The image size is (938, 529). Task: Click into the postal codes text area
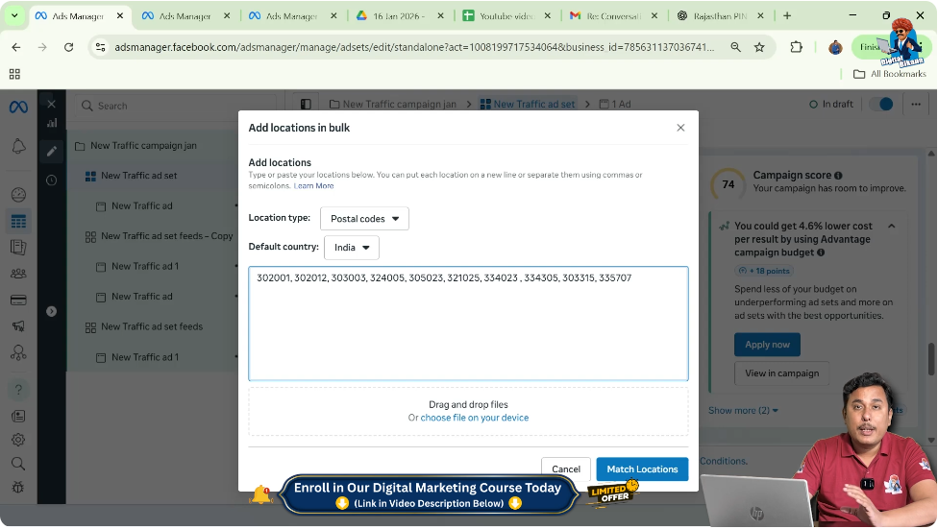pos(468,324)
